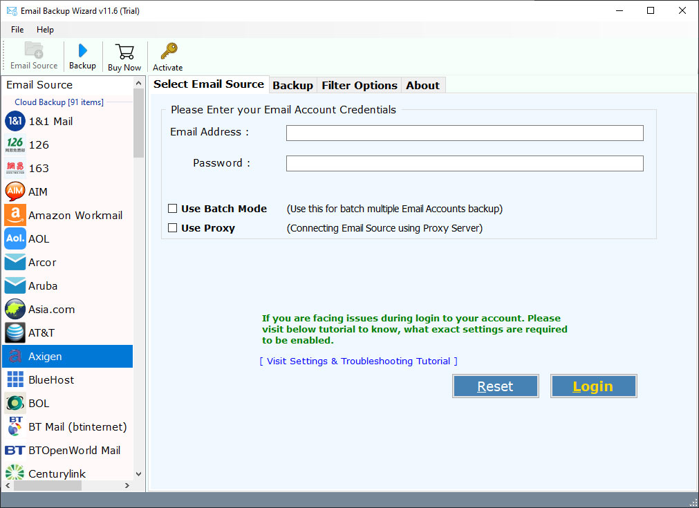Viewport: 699px width, 508px height.
Task: Click the Activate key icon
Action: 169,51
